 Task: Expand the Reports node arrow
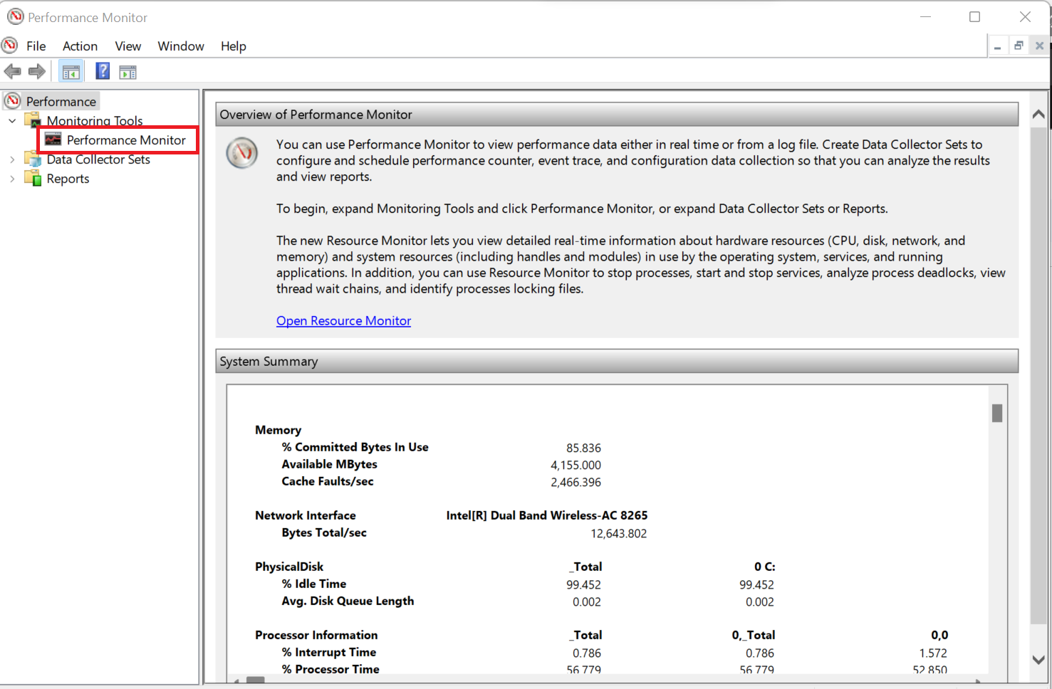tap(12, 179)
